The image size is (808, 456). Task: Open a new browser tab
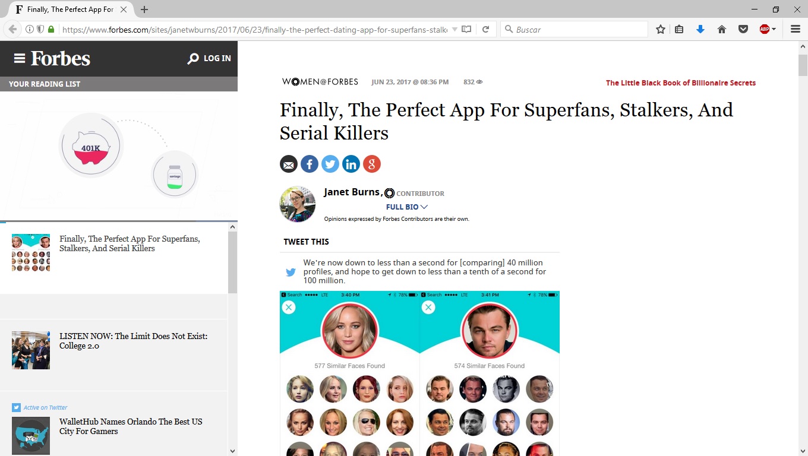144,9
